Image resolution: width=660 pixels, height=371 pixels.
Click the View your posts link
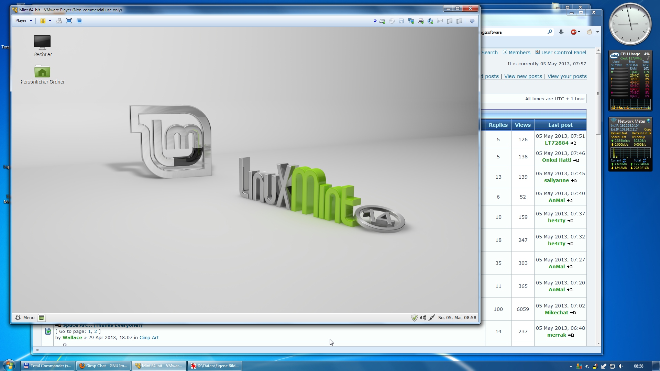click(x=567, y=76)
